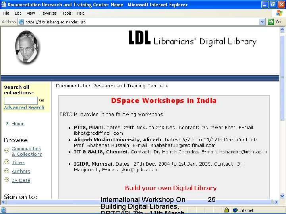Click the horizontal scrollbar thumb
Viewport: 286px width, 214px height.
coord(139,202)
